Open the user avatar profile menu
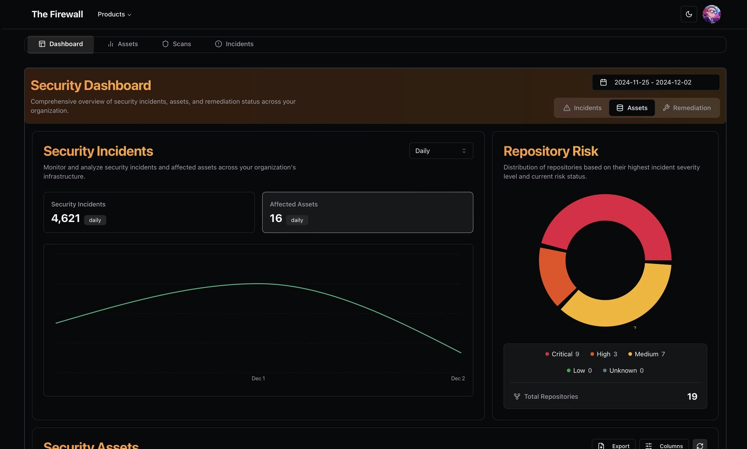The image size is (747, 449). [711, 14]
